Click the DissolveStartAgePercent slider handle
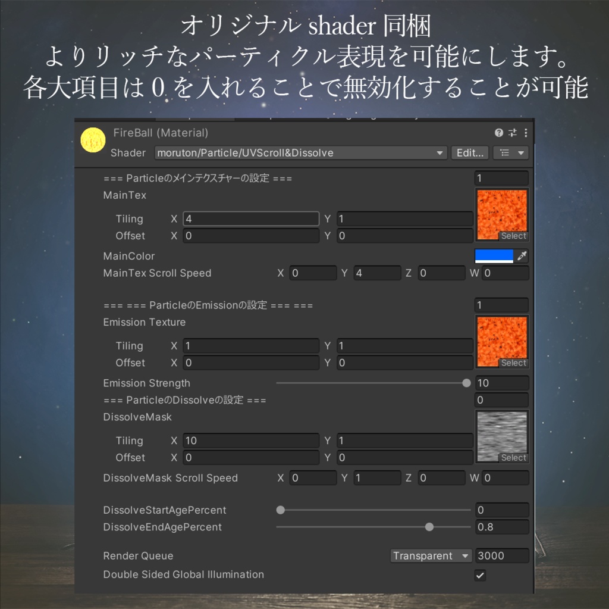 [280, 510]
